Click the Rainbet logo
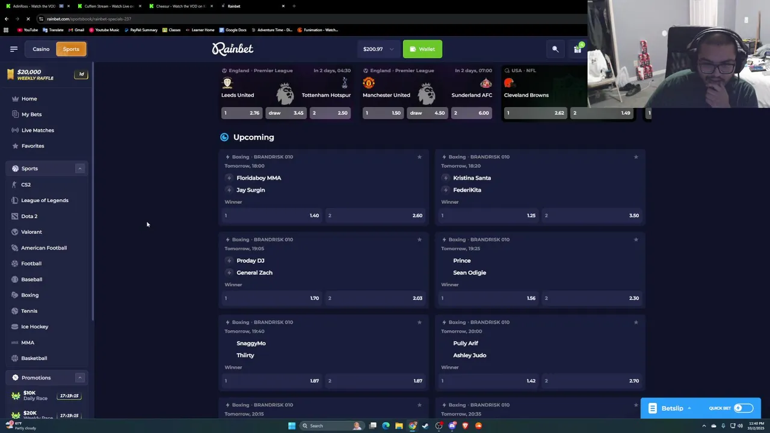 click(x=232, y=49)
